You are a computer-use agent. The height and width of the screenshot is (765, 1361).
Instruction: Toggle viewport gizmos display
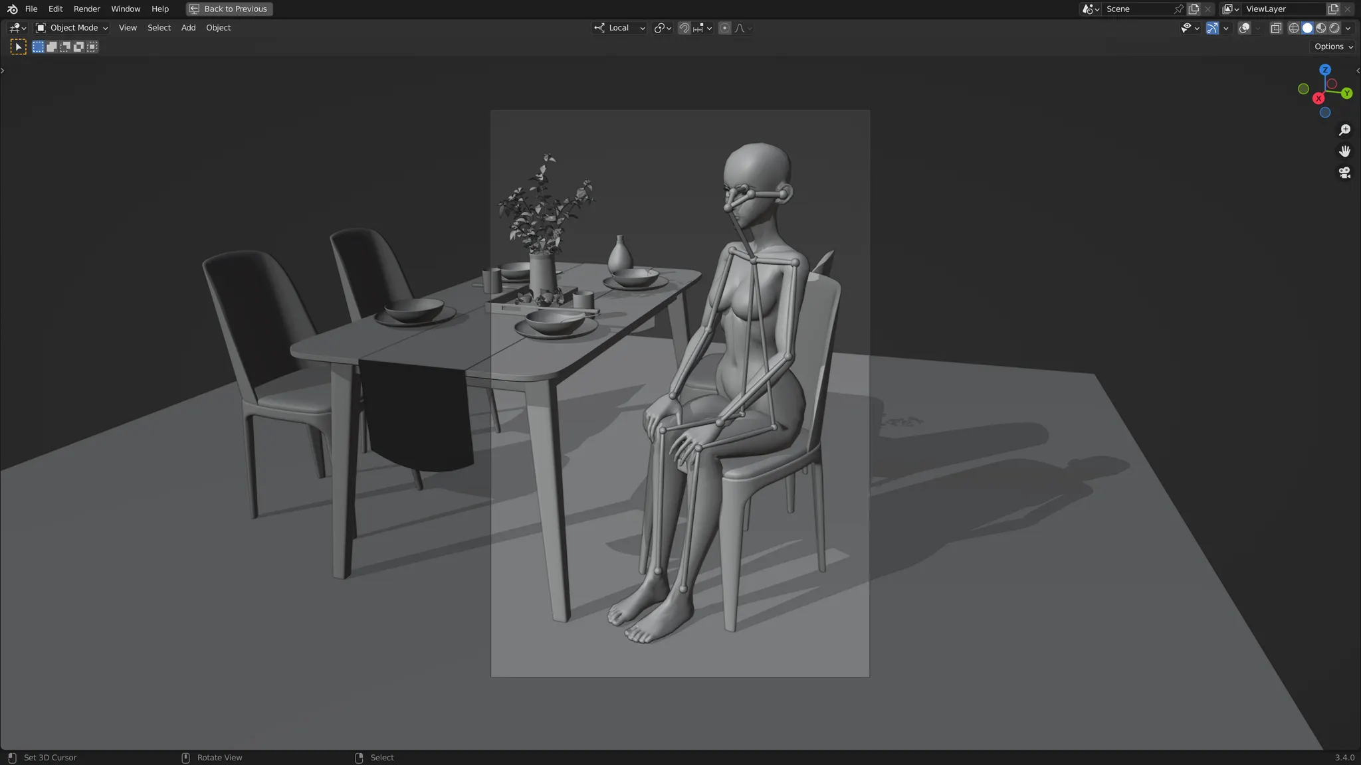[x=1212, y=28]
